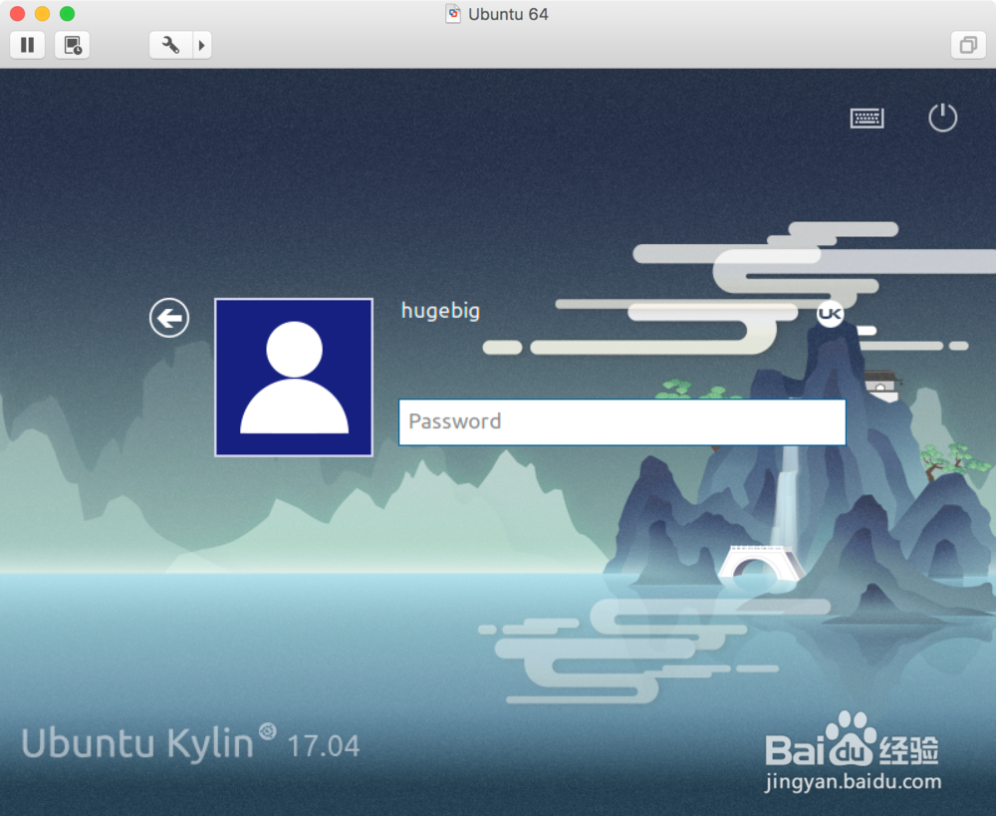Screen dimensions: 996x816
Task: Open the on-screen keyboard icon
Action: (x=868, y=118)
